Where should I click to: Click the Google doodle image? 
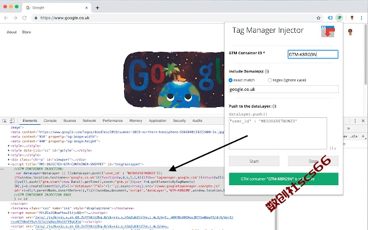click(x=174, y=80)
